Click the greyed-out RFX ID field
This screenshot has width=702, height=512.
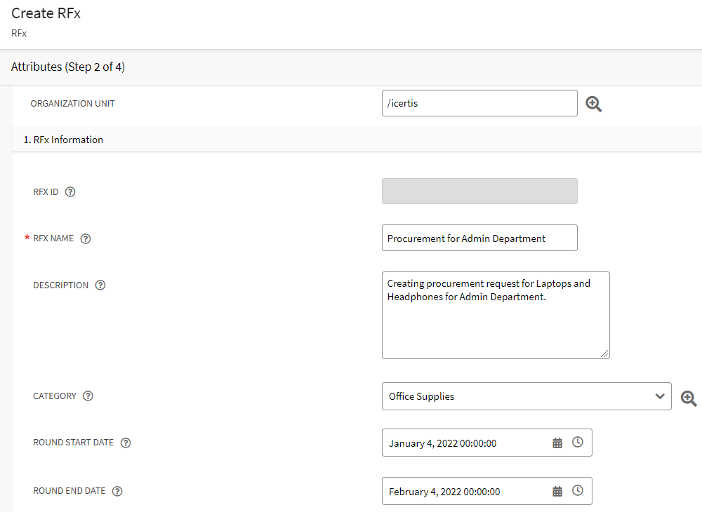point(479,191)
